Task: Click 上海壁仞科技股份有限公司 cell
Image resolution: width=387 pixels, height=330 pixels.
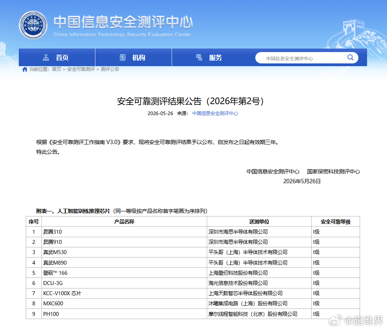Action: pos(259,273)
